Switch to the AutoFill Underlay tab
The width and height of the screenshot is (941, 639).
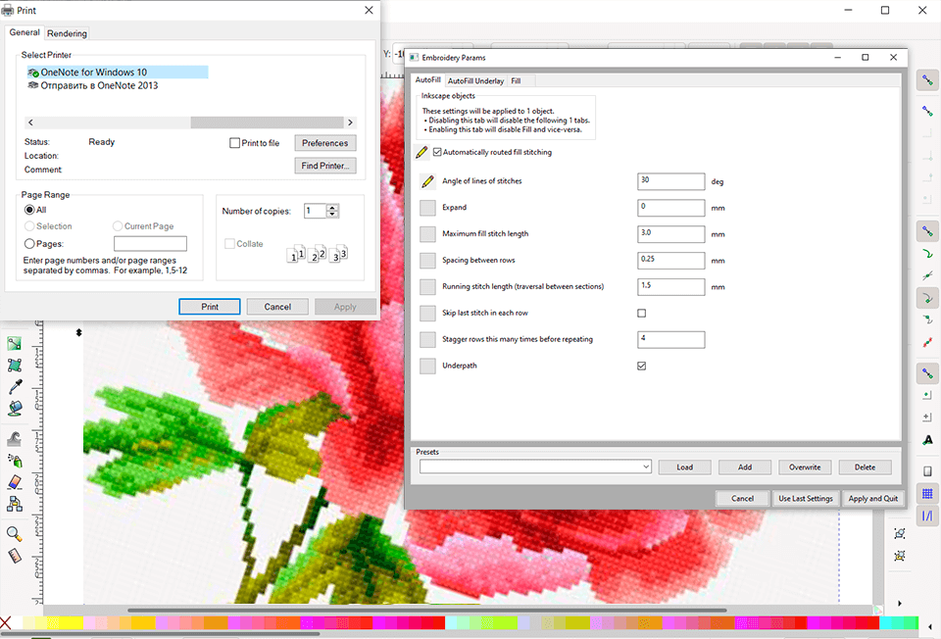pyautogui.click(x=475, y=80)
